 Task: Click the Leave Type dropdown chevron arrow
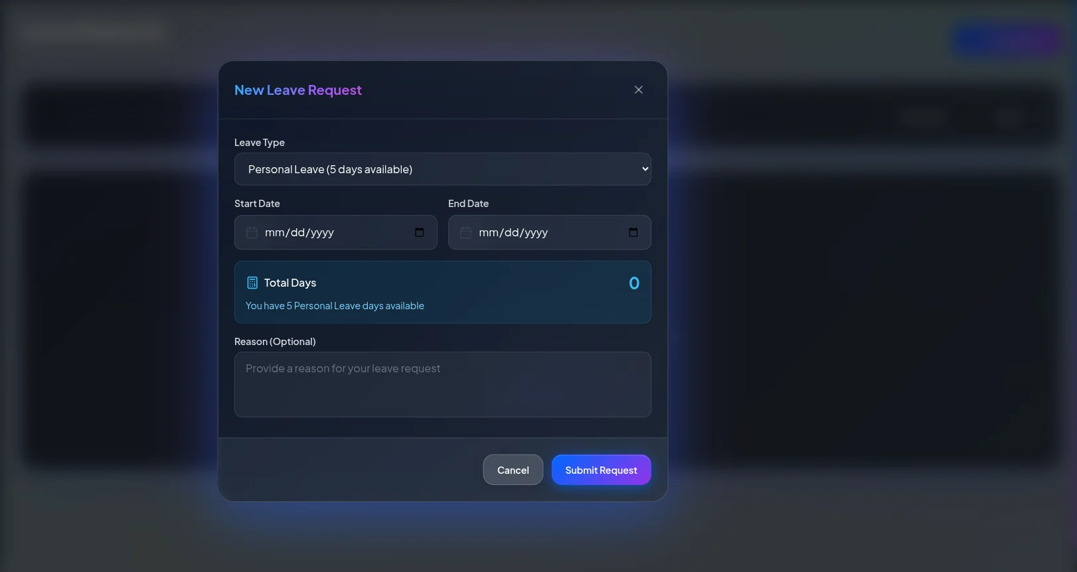[644, 169]
